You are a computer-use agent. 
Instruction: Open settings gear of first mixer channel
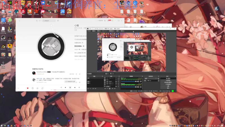[141, 81]
